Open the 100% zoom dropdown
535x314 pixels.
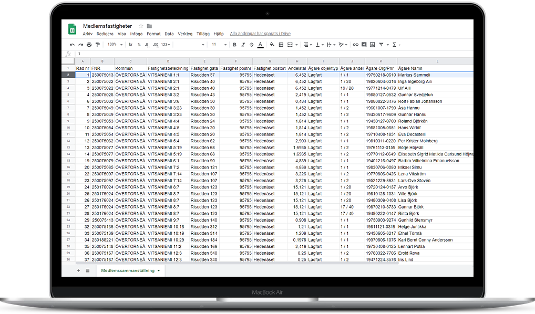(x=114, y=45)
